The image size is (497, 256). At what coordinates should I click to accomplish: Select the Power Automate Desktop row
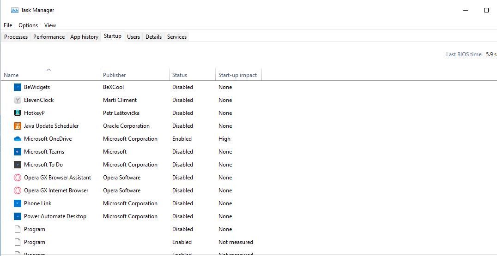coord(55,216)
